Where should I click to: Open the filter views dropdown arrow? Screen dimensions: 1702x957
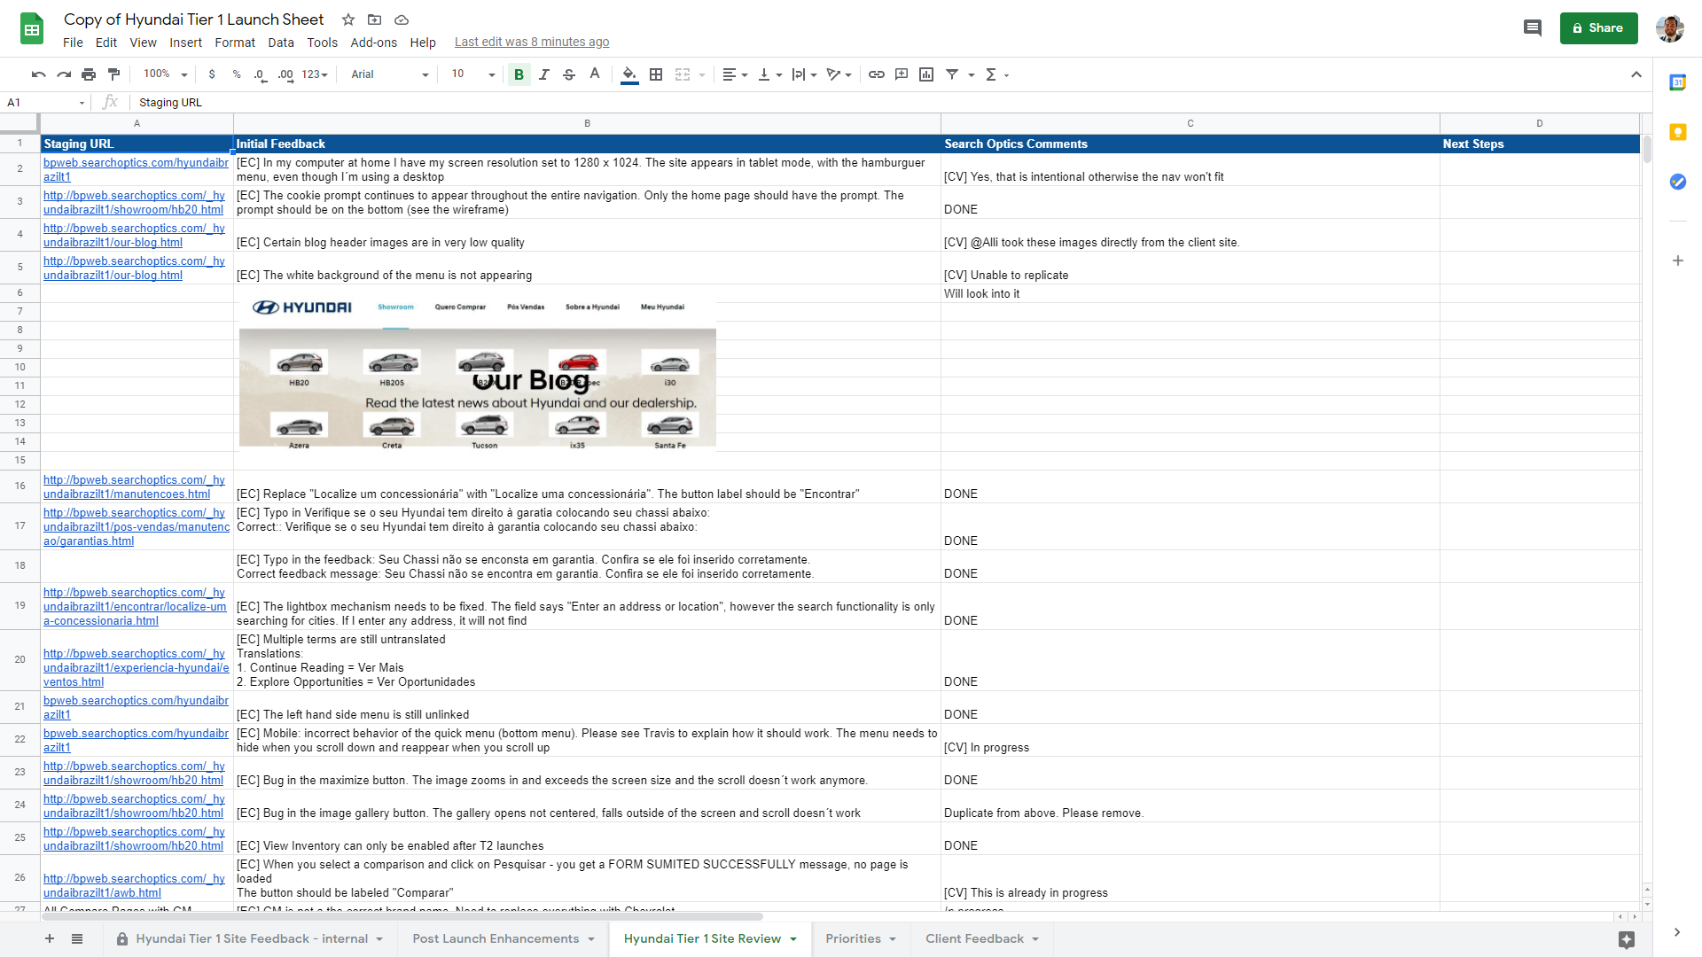click(972, 75)
